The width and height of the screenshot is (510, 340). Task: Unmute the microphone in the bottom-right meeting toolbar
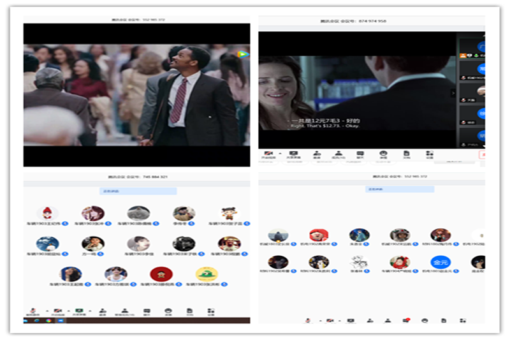[x=308, y=321]
